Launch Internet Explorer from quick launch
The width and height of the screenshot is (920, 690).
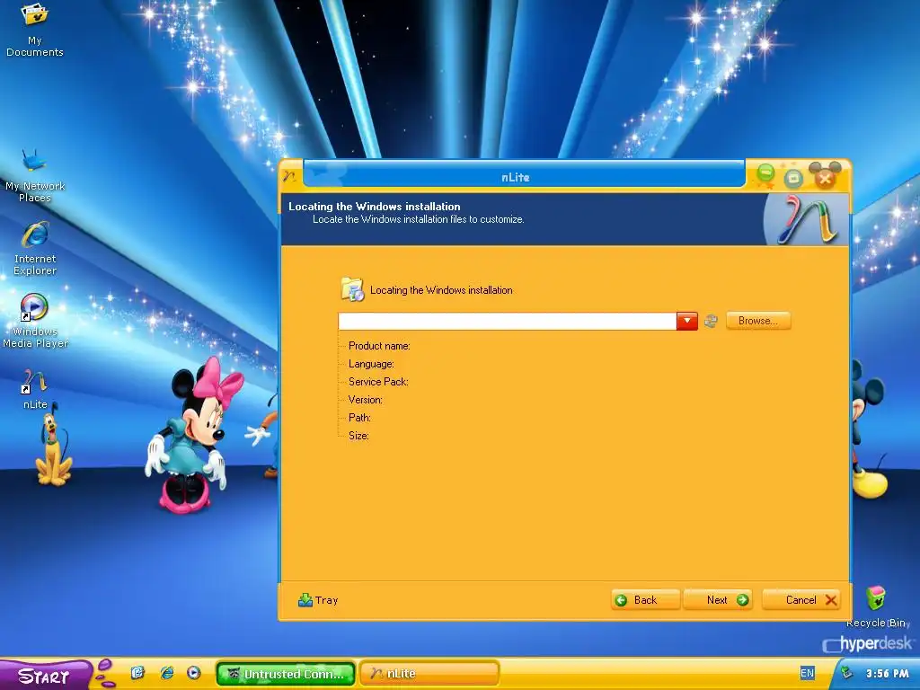[x=167, y=672]
